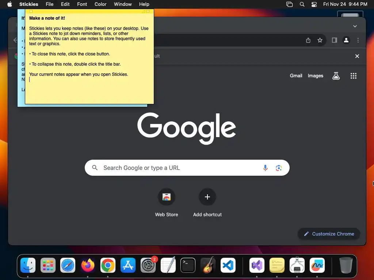
Task: Open Finder from the Dock
Action: tap(28, 265)
